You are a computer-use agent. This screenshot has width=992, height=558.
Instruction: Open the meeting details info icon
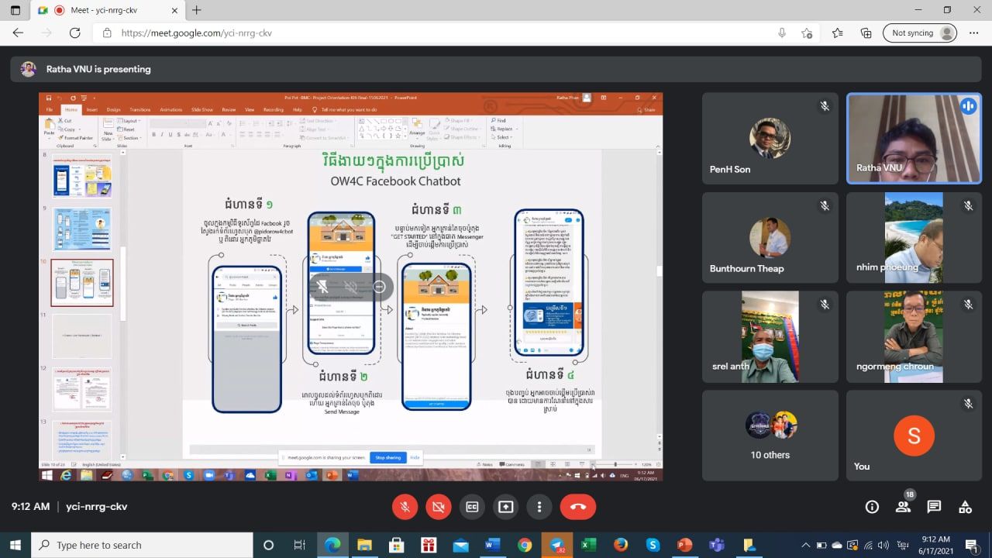(x=872, y=507)
